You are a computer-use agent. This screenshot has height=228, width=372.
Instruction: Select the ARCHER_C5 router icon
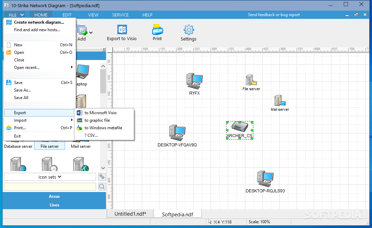240,127
